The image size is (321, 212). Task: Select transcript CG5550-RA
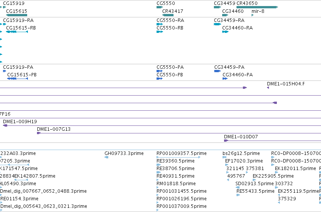click(x=160, y=24)
